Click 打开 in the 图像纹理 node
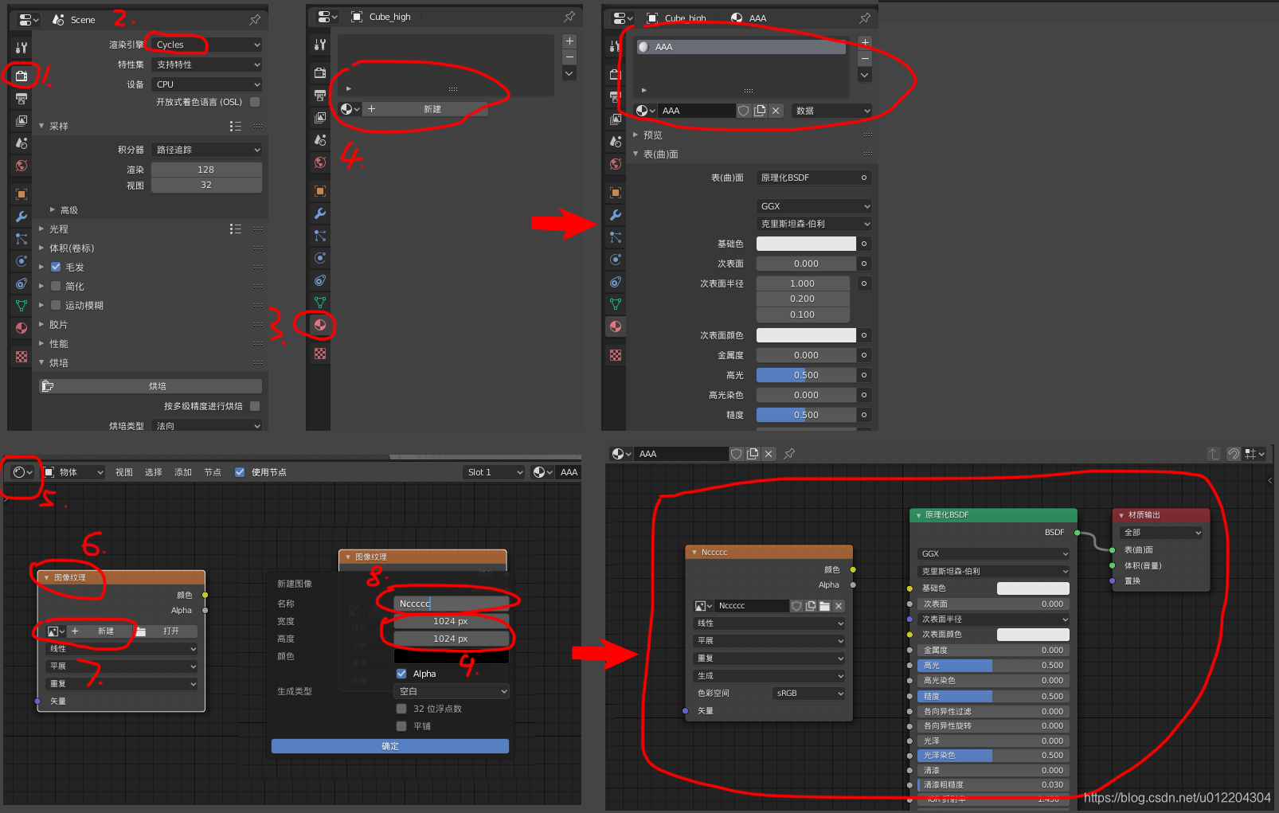The height and width of the screenshot is (813, 1279). [166, 631]
